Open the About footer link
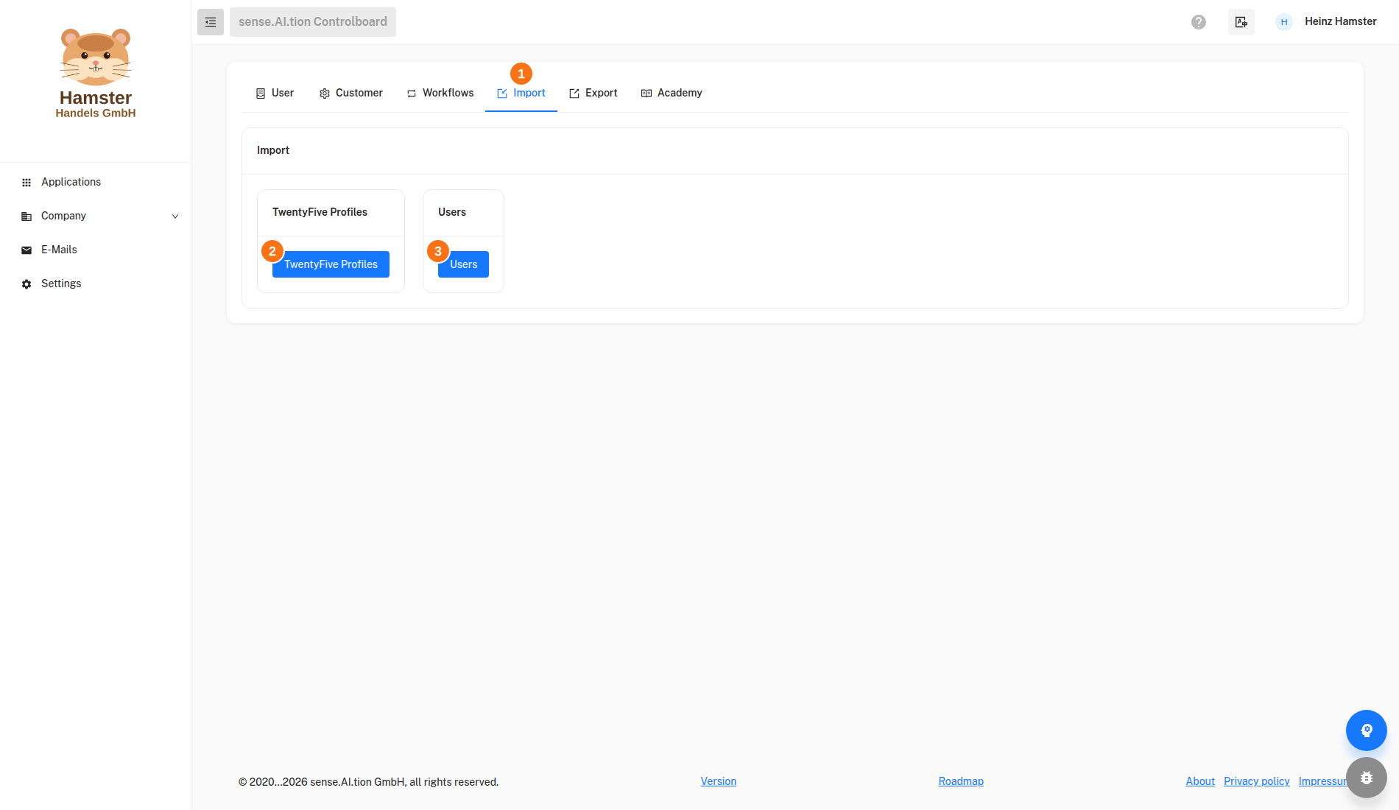Screen dimensions: 1399x810 click(x=1200, y=781)
